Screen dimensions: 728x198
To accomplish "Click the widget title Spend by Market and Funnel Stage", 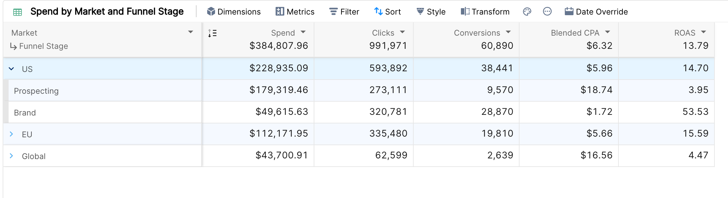I will pyautogui.click(x=107, y=12).
